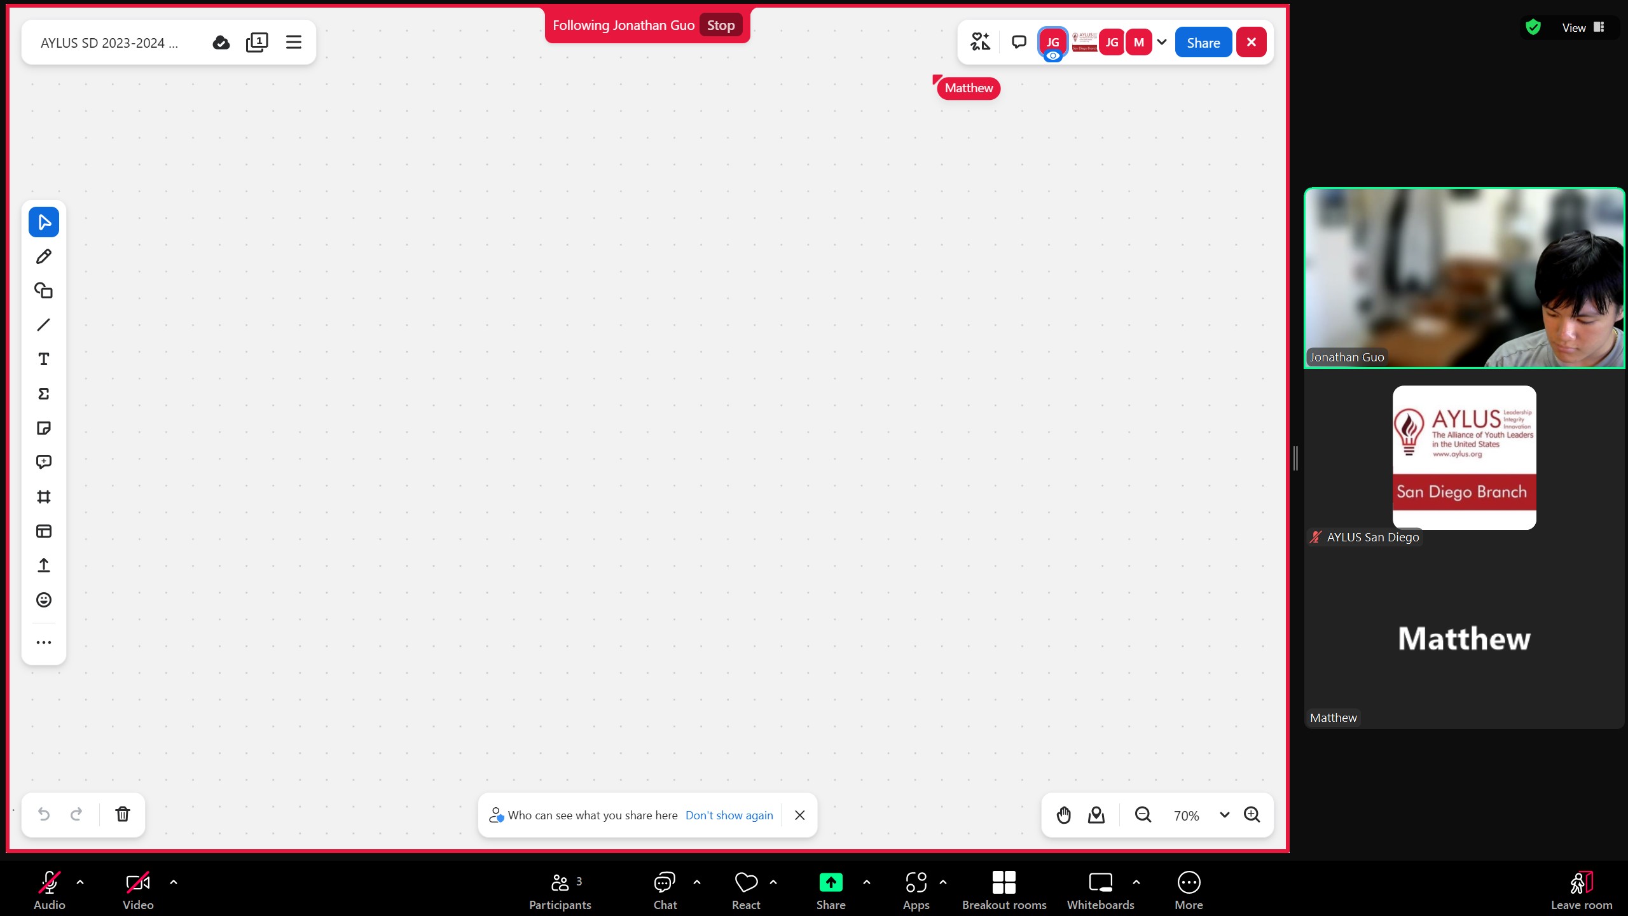The height and width of the screenshot is (916, 1628).
Task: Select the Shapes tool
Action: [x=43, y=291]
